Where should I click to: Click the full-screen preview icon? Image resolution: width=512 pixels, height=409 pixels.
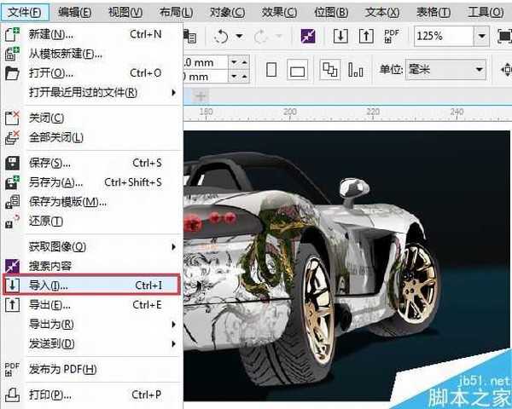click(x=504, y=36)
